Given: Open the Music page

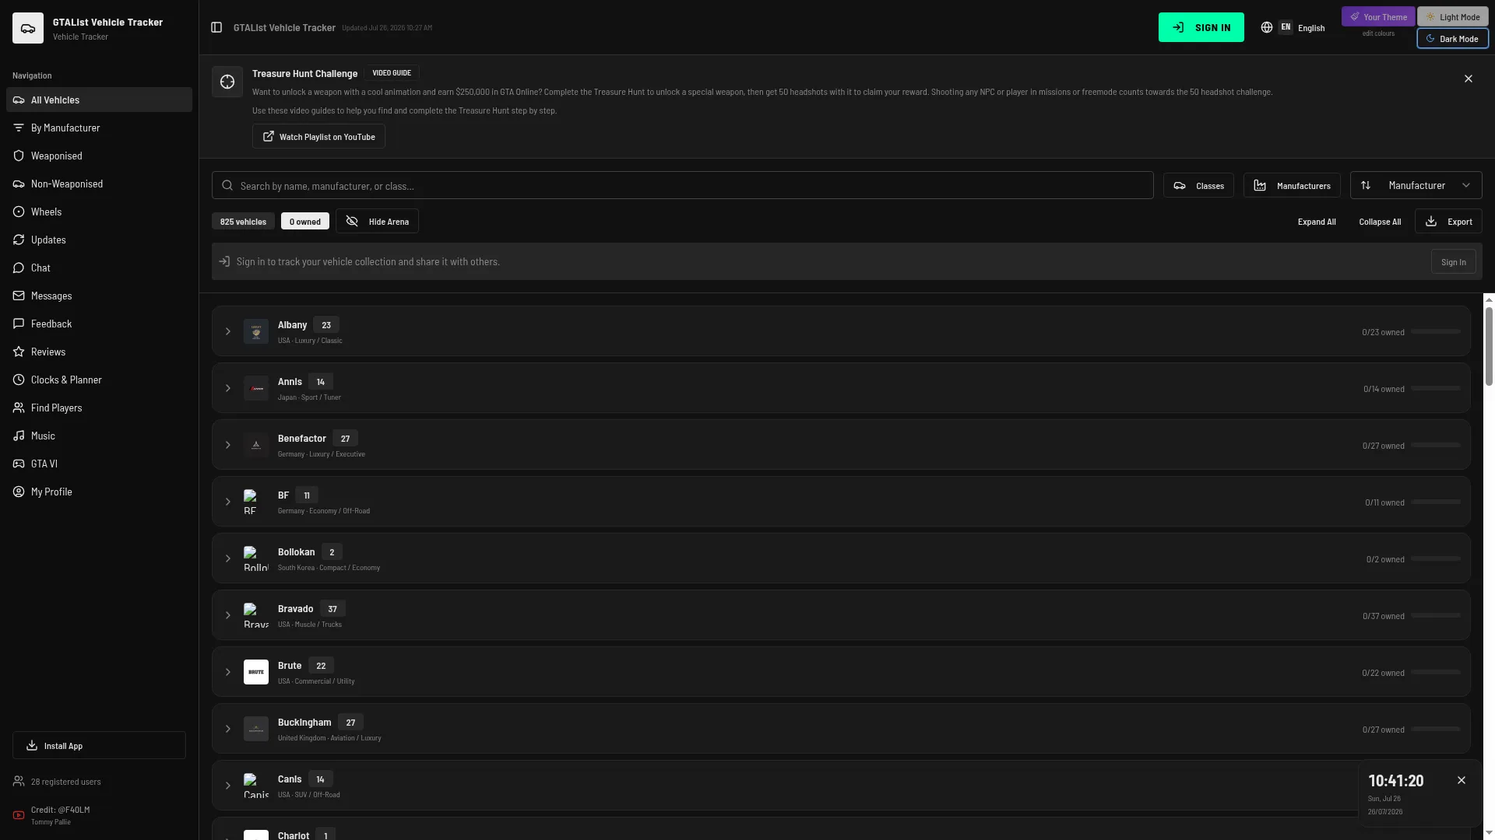Looking at the screenshot, I should [99, 436].
